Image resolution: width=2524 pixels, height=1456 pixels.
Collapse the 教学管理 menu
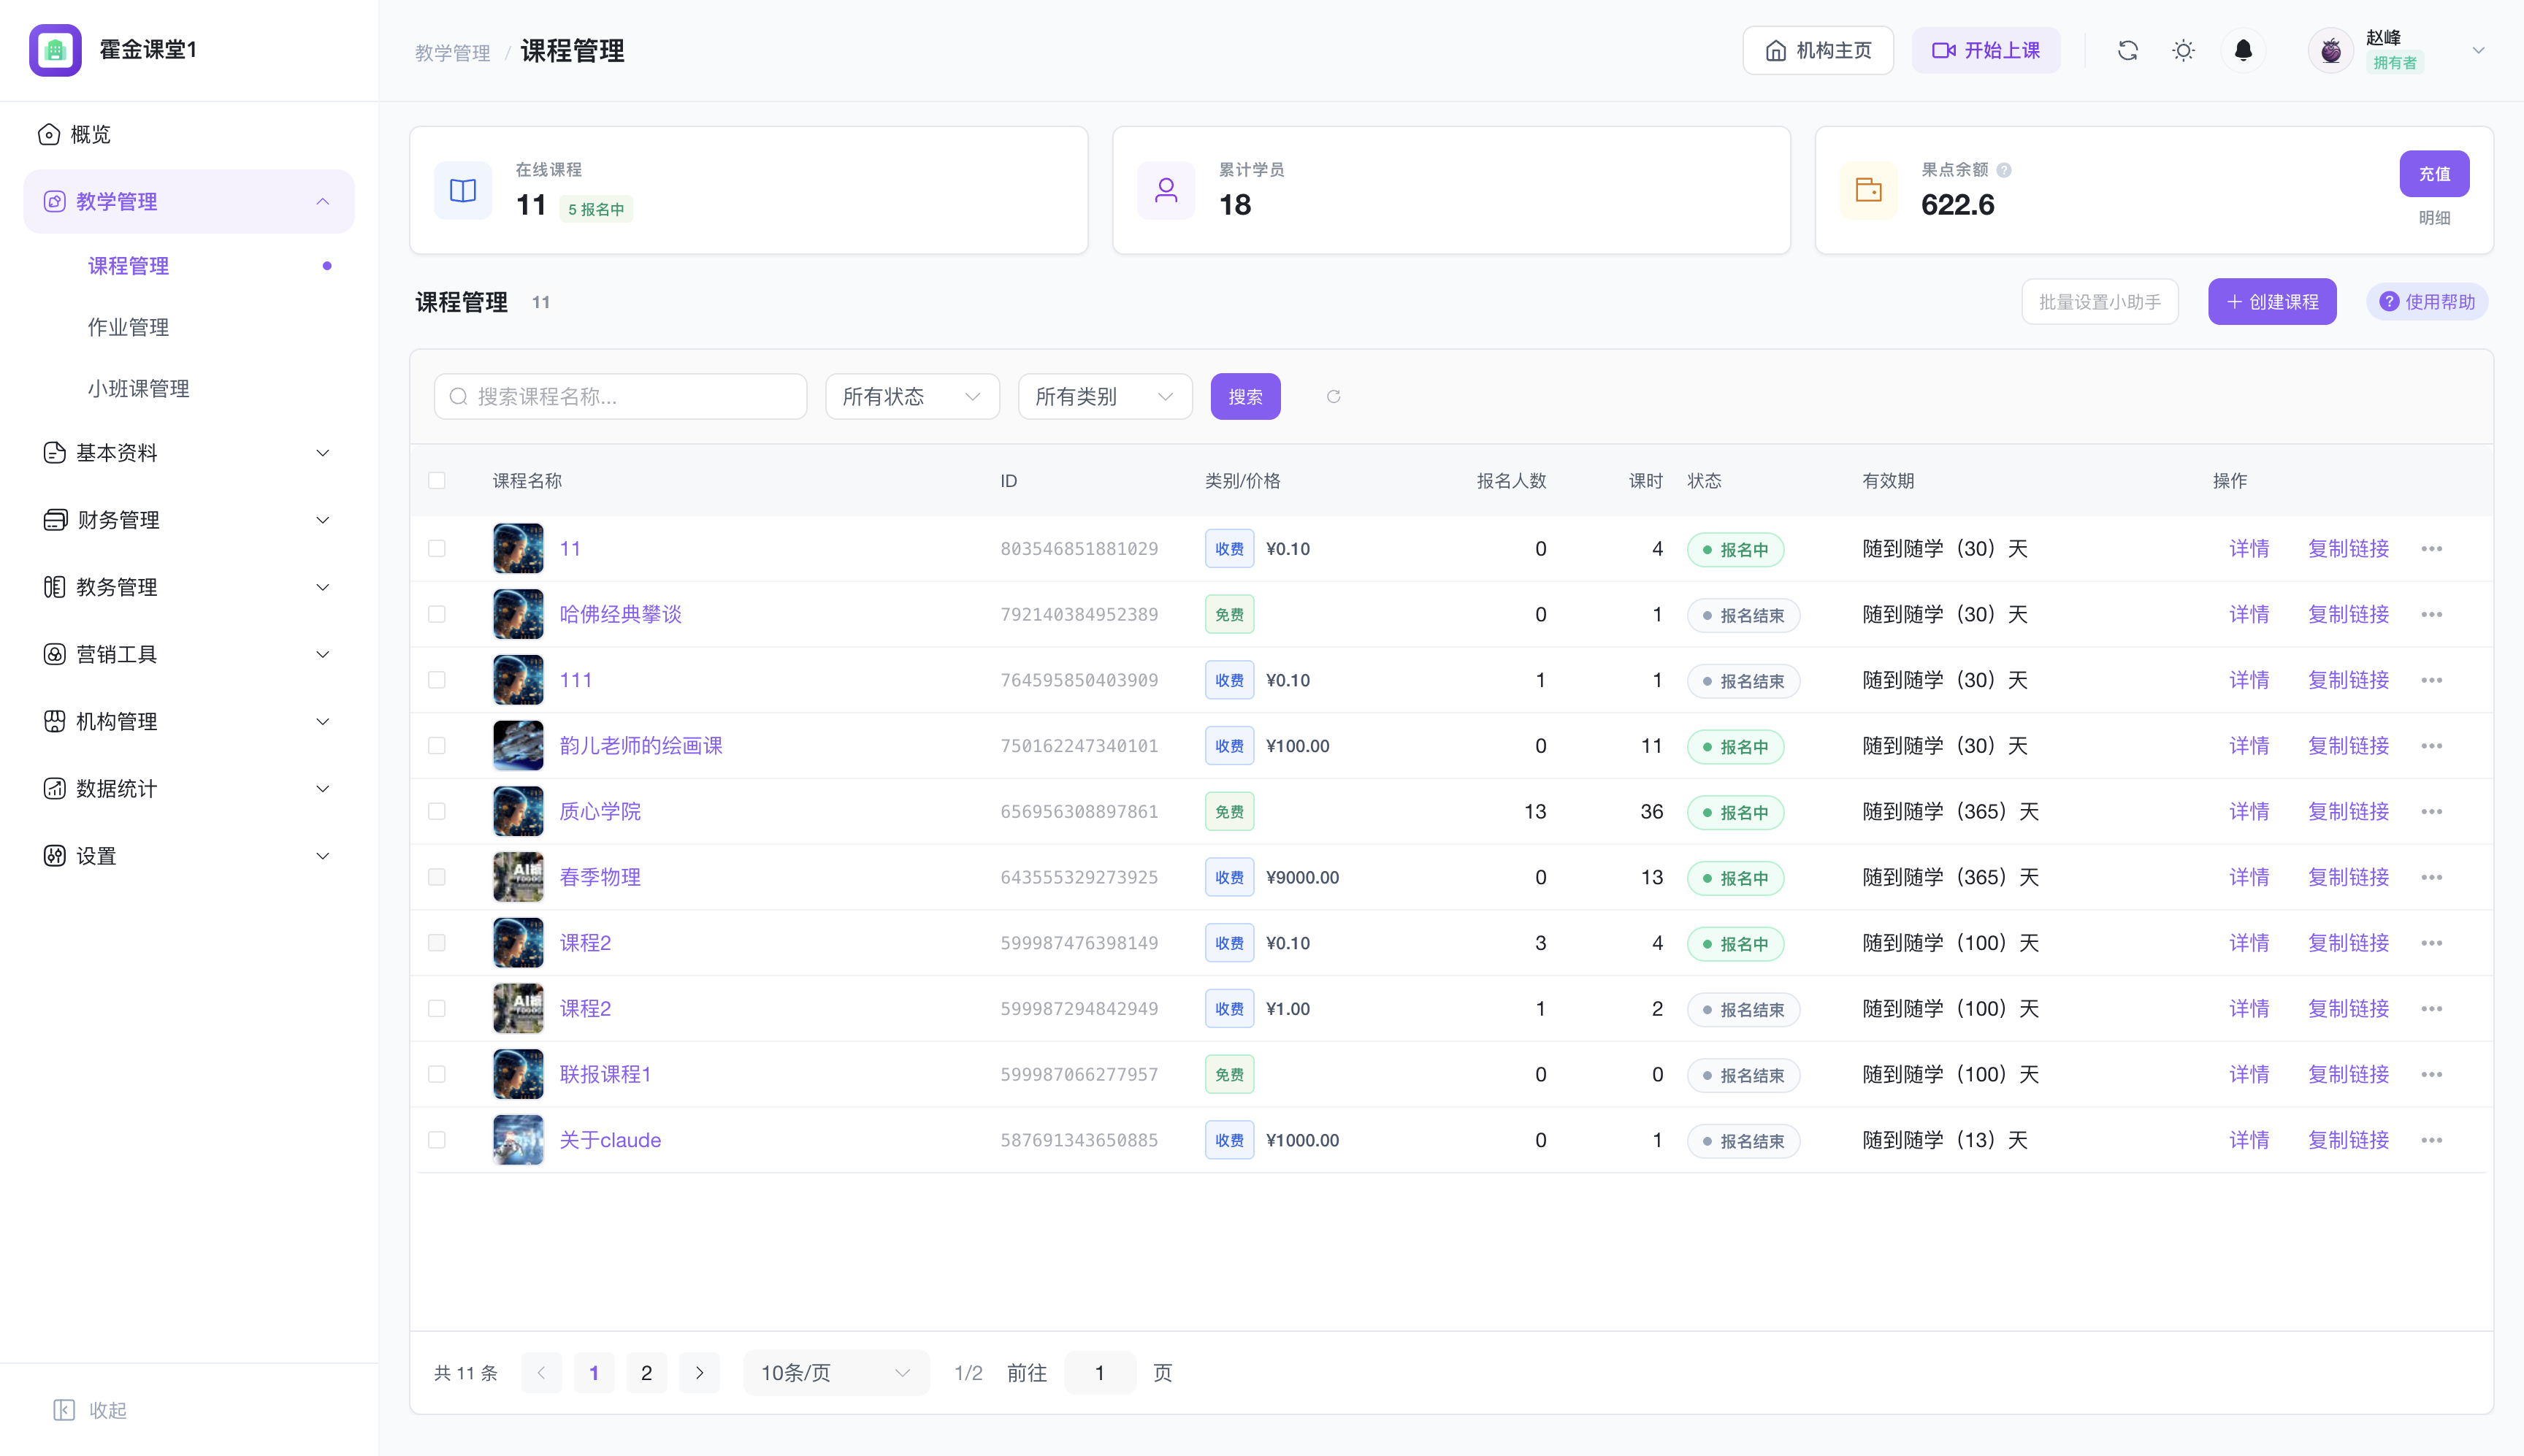pyautogui.click(x=189, y=202)
